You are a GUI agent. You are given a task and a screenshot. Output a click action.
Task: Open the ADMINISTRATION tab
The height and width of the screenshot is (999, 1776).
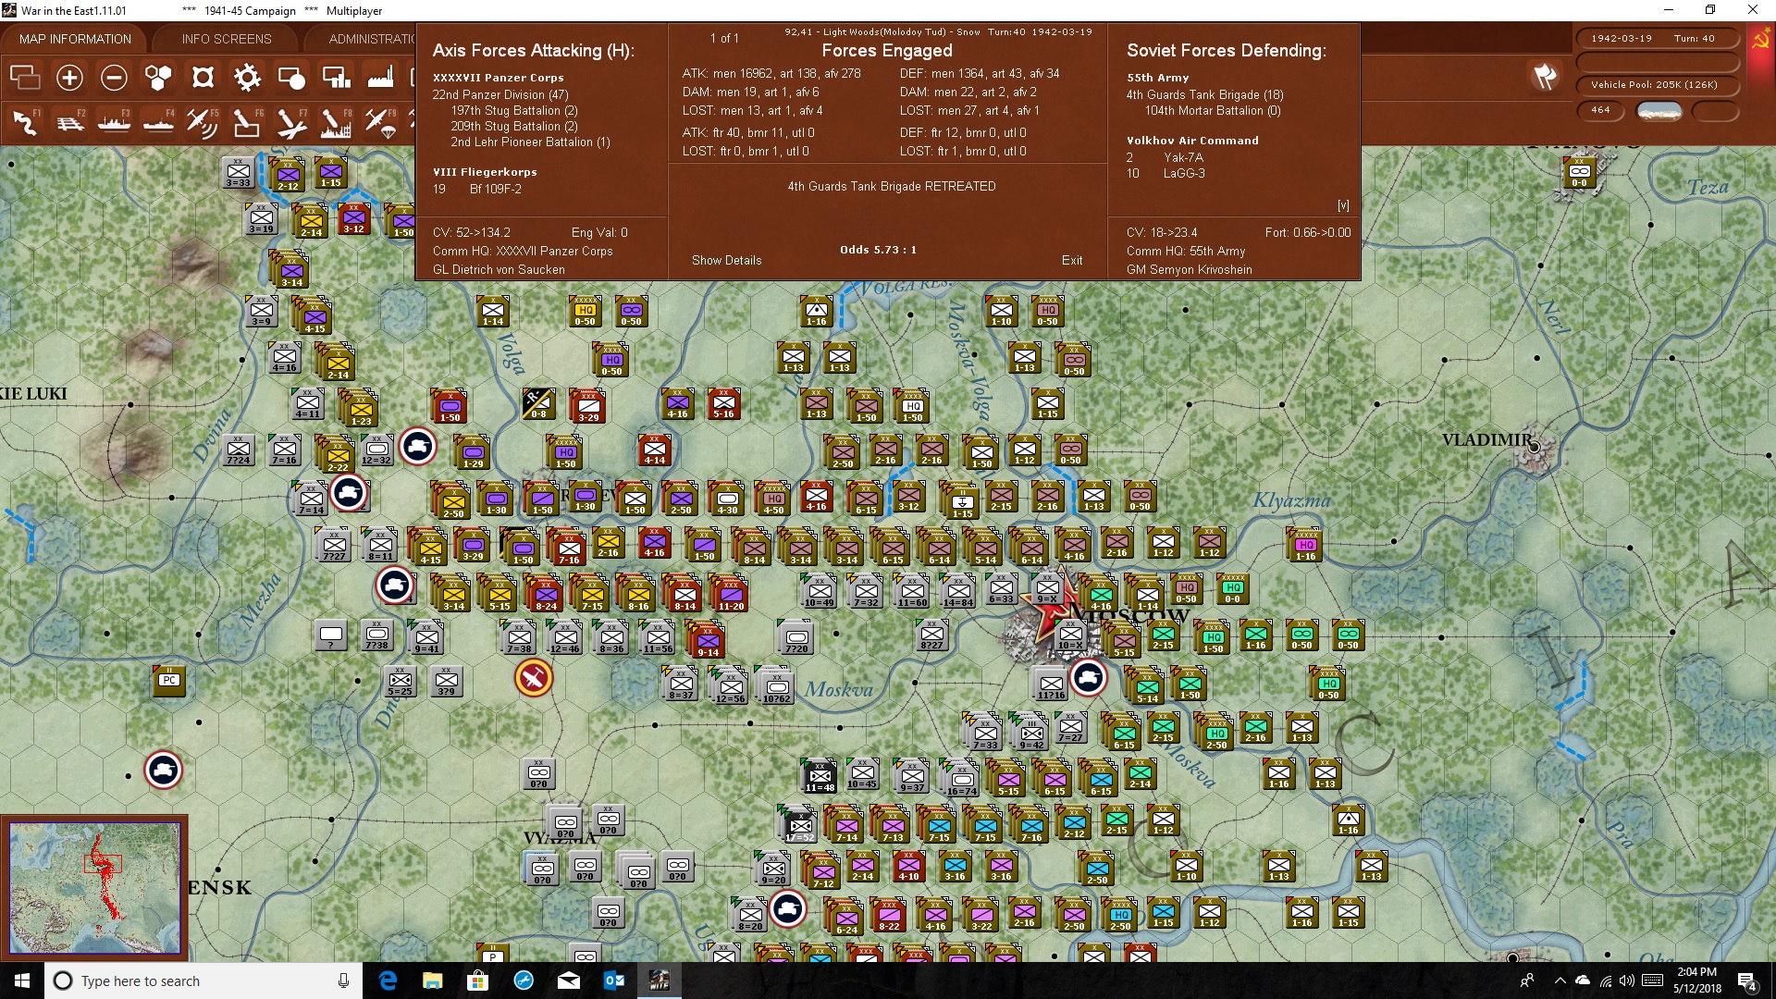[x=372, y=39]
